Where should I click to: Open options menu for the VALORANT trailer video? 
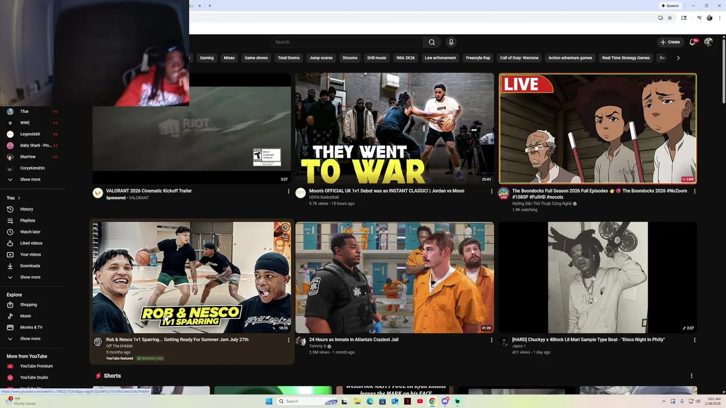pyautogui.click(x=288, y=192)
